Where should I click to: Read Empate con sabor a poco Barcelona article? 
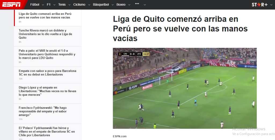[47, 72]
